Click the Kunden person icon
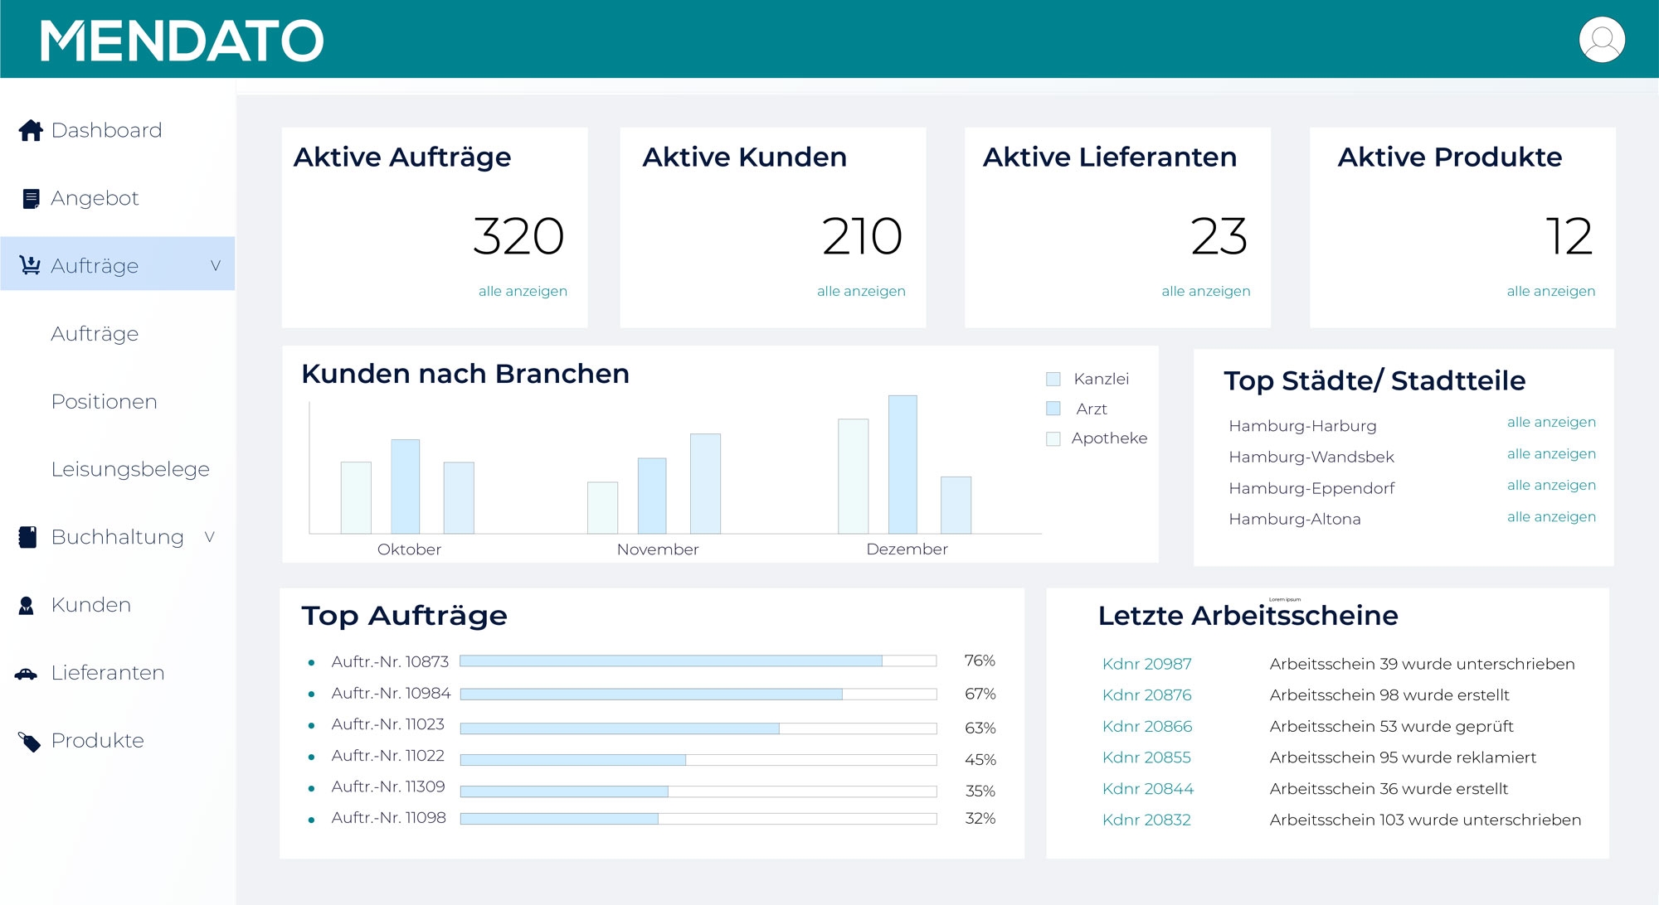 pos(27,606)
